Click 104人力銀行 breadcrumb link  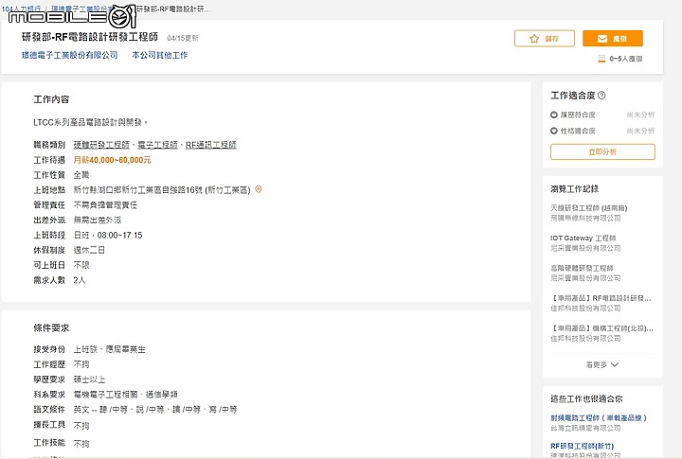pyautogui.click(x=21, y=9)
